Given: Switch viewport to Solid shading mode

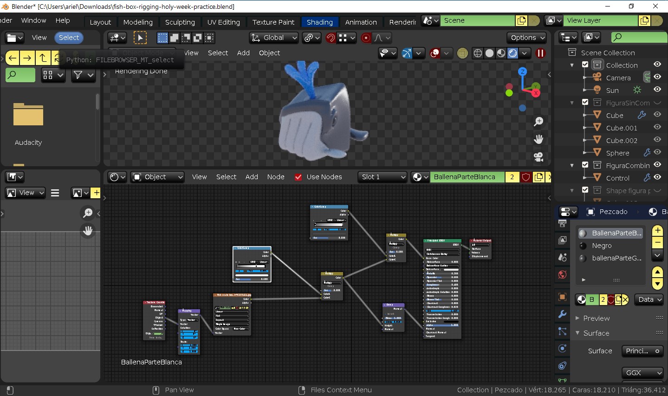Looking at the screenshot, I should tap(489, 53).
